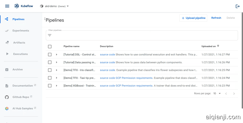
Task: Sort by Uploaded on arrow
Action: (218, 46)
